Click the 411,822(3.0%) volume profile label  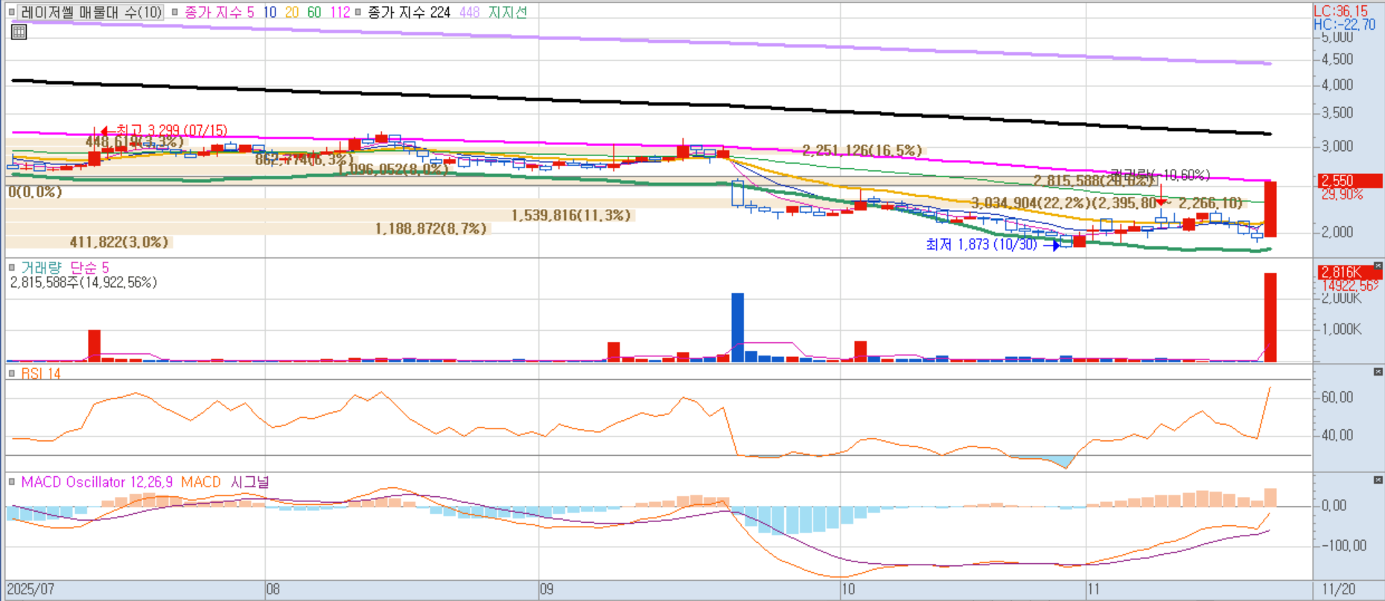pyautogui.click(x=119, y=242)
